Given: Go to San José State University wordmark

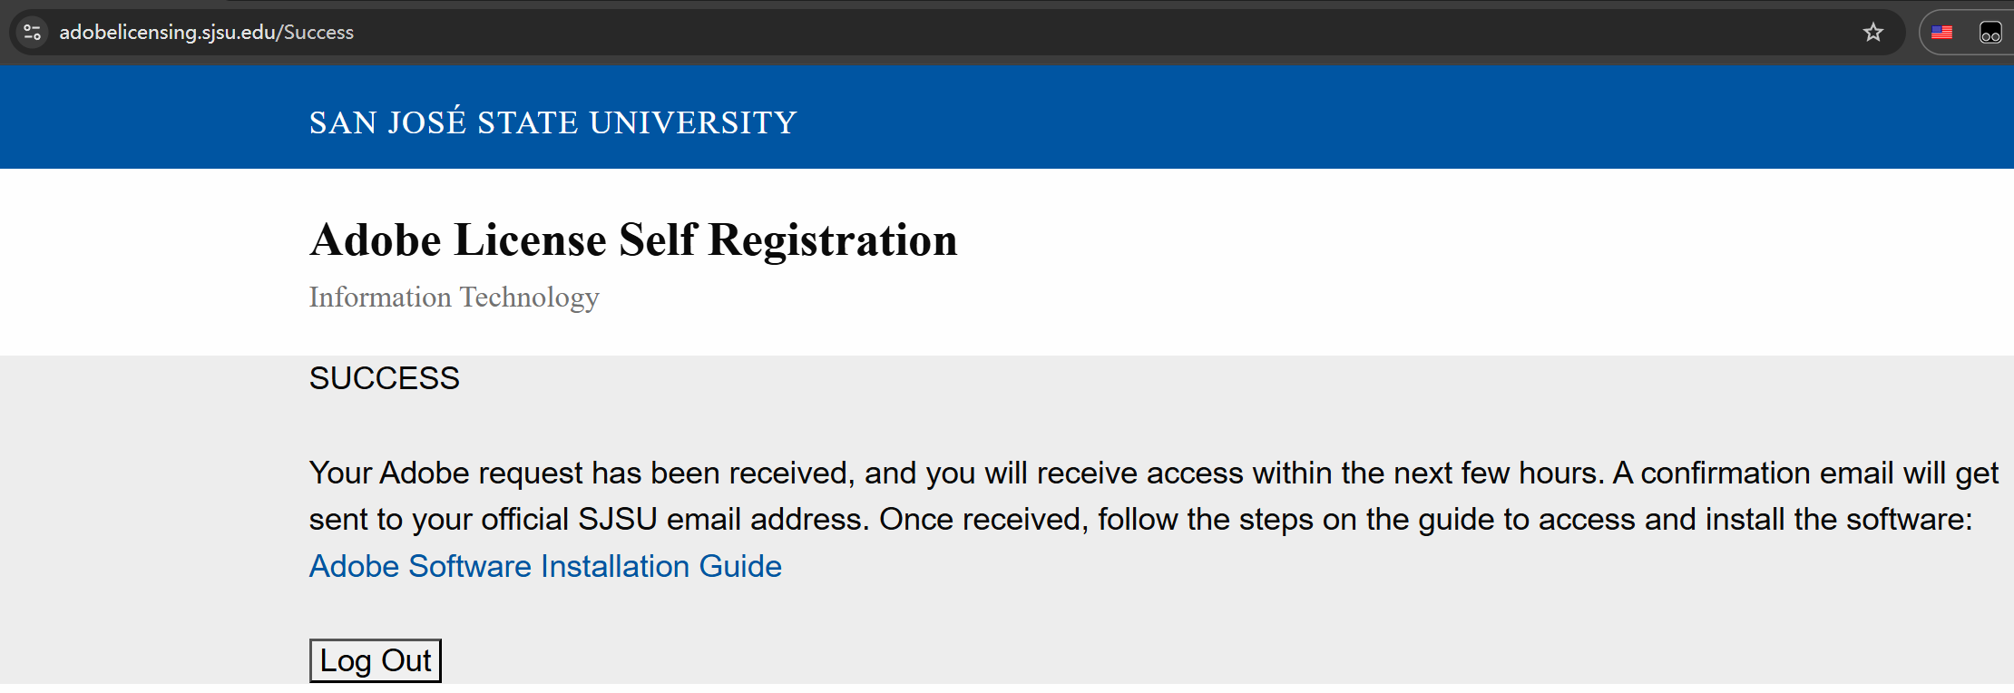Looking at the screenshot, I should pyautogui.click(x=552, y=122).
